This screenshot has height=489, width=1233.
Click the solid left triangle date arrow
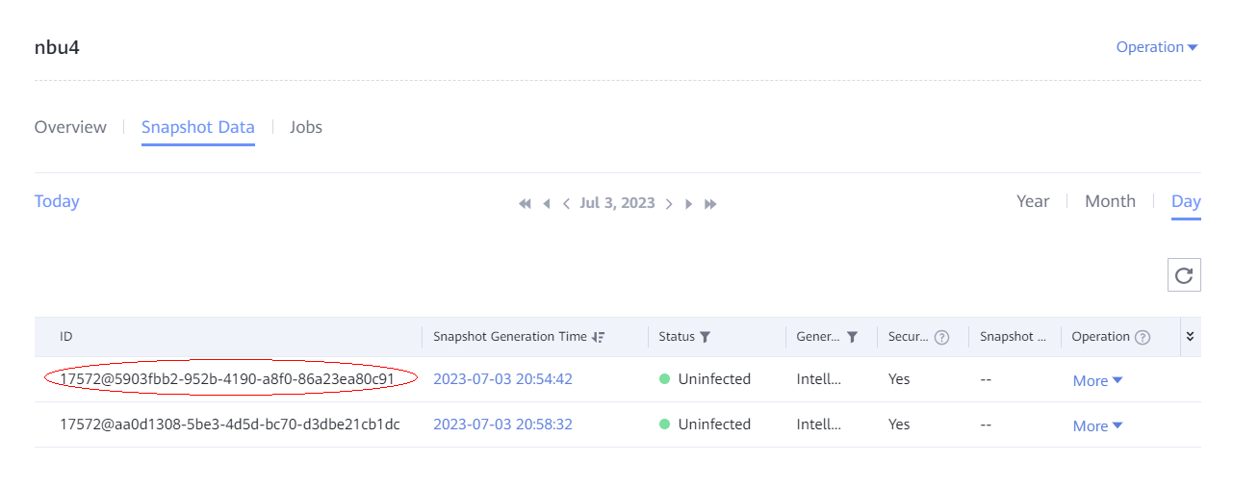coord(546,204)
